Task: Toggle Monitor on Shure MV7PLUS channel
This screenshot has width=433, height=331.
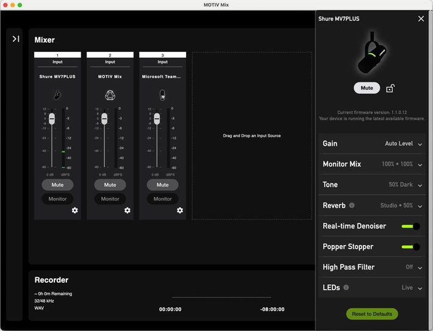Action: [57, 199]
